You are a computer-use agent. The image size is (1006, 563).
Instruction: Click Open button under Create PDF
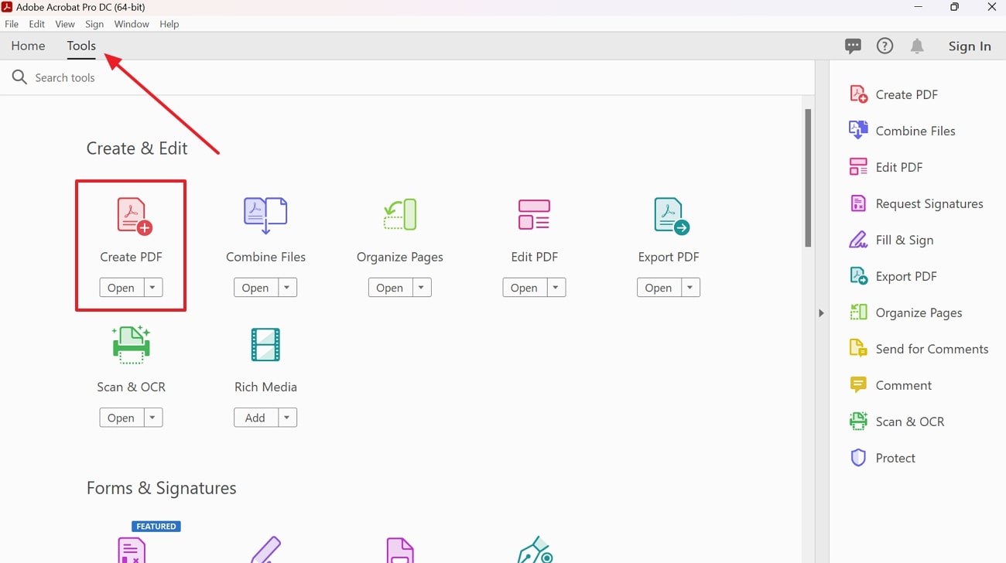click(x=121, y=288)
